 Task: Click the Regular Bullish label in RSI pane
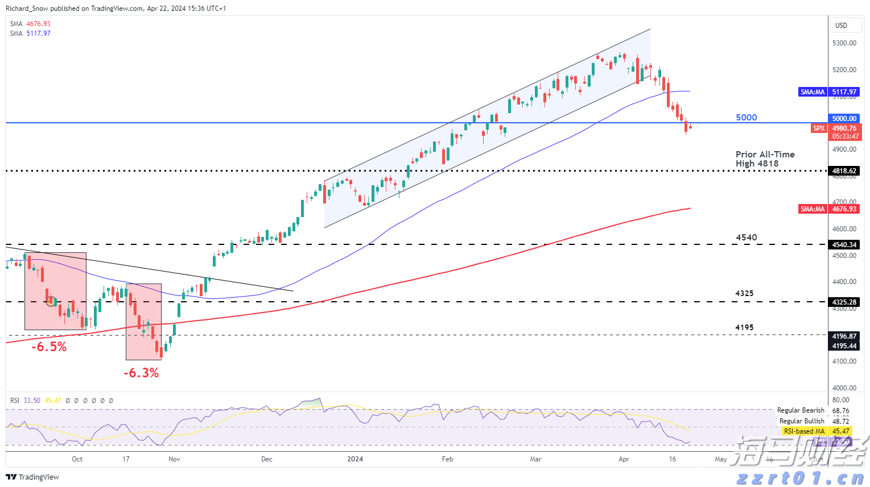(x=802, y=421)
